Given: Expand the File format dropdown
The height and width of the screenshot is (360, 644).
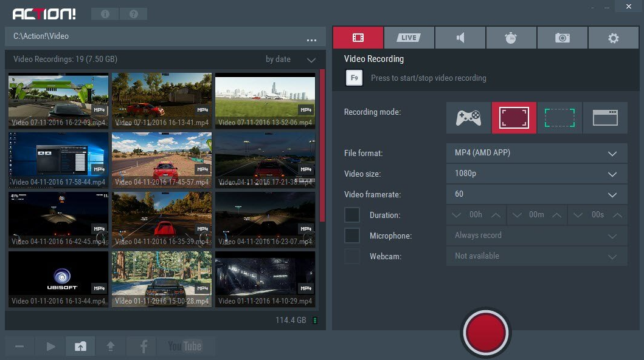Looking at the screenshot, I should pos(536,153).
